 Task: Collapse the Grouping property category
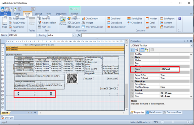(x=132, y=81)
